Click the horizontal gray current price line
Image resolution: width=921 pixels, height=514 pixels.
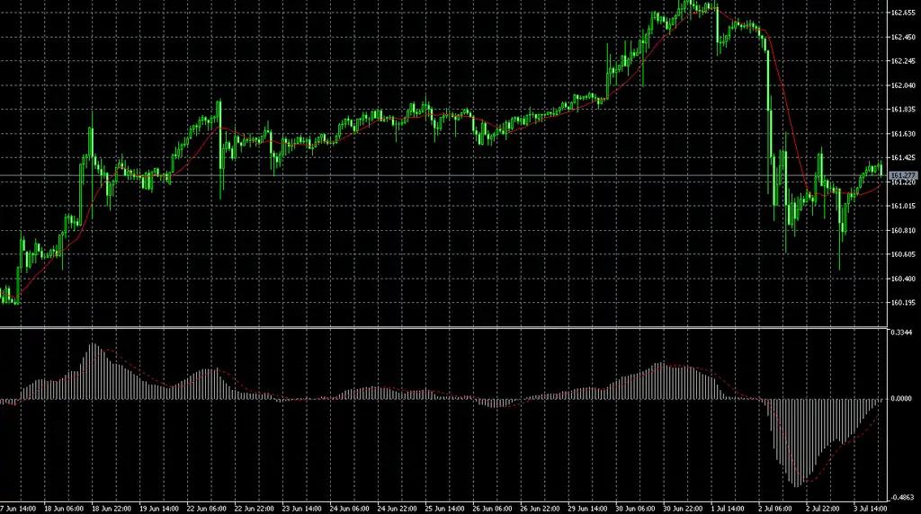coord(443,175)
